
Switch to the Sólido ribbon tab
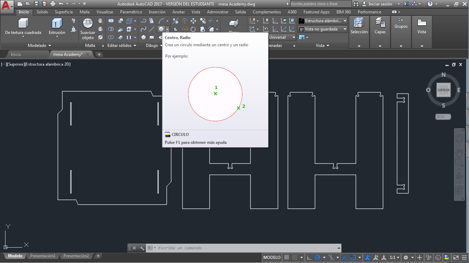click(42, 12)
